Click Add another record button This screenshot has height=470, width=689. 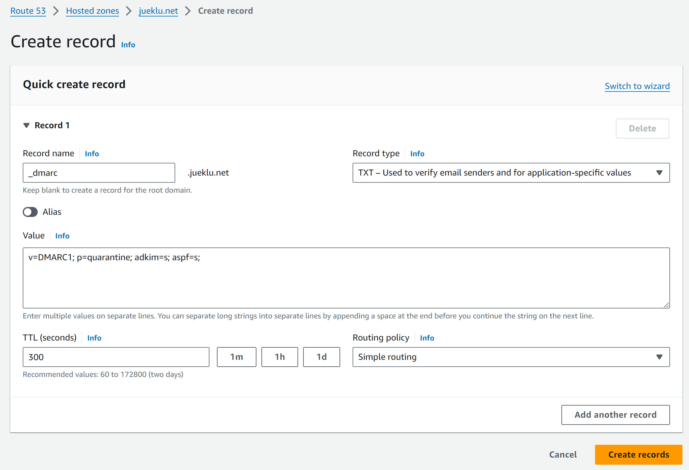tap(615, 415)
